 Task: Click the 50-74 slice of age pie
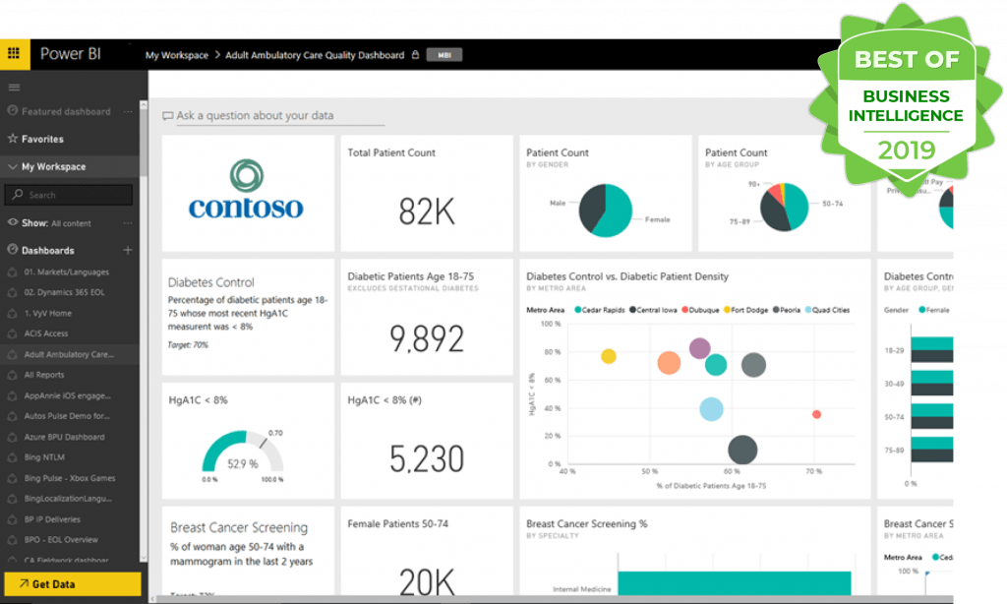tap(796, 206)
